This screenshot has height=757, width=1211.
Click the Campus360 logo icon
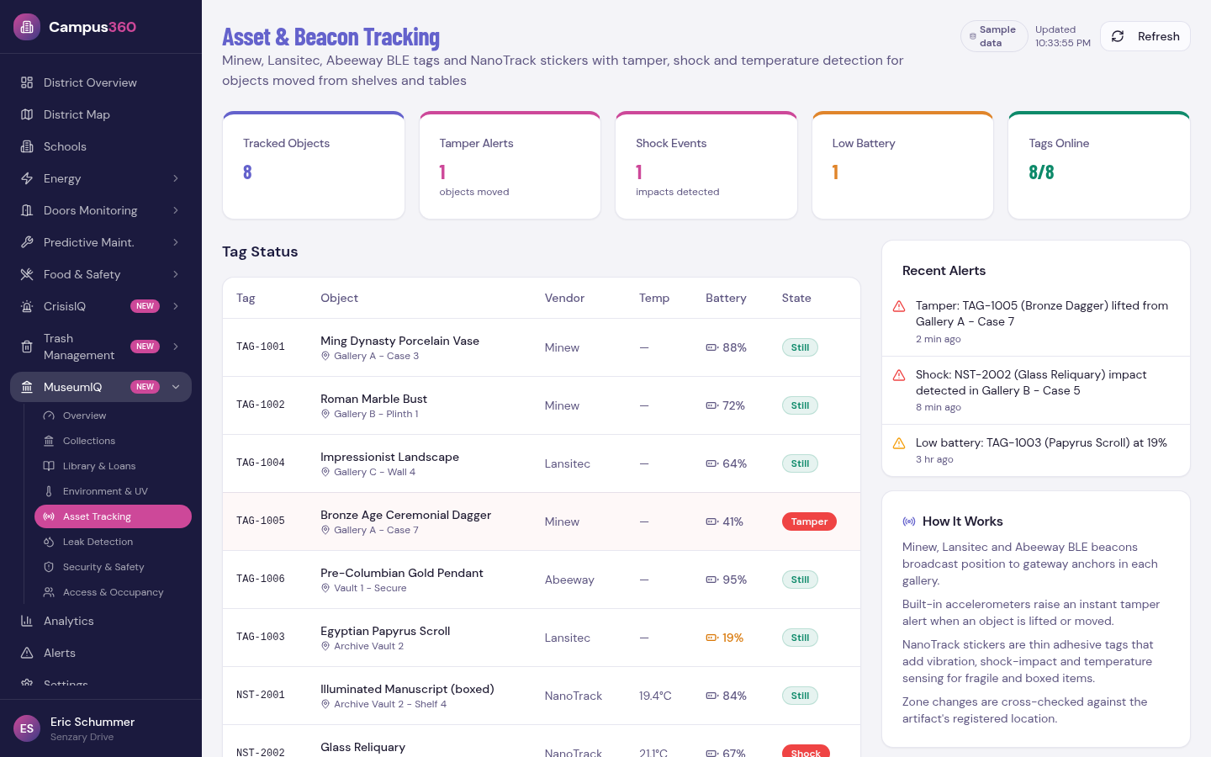(27, 27)
